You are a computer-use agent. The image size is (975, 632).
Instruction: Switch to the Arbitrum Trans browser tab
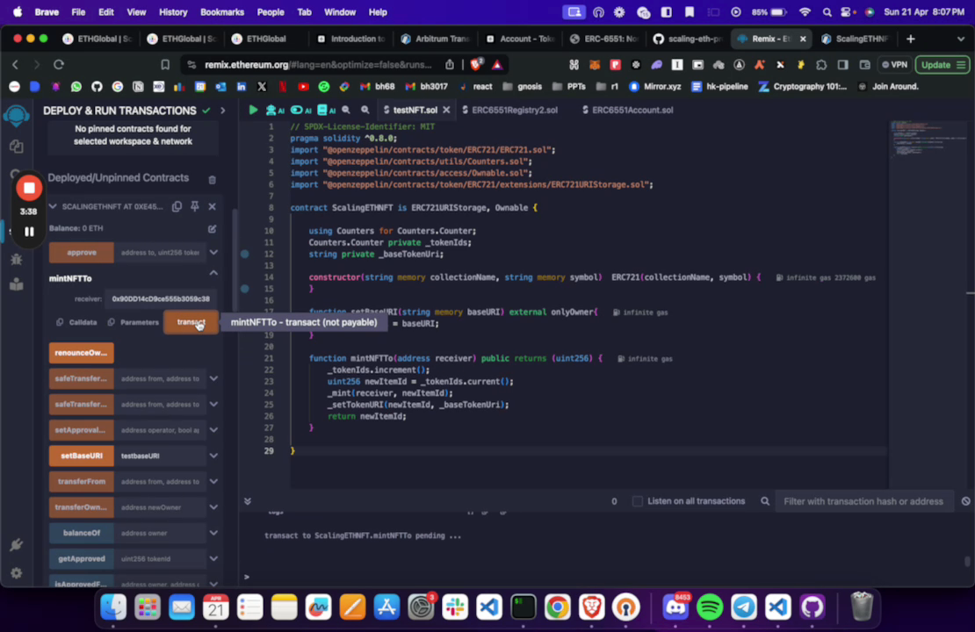point(435,39)
